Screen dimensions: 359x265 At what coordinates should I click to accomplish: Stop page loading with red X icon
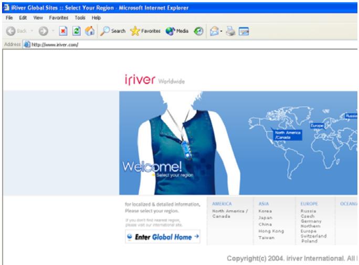tap(63, 31)
